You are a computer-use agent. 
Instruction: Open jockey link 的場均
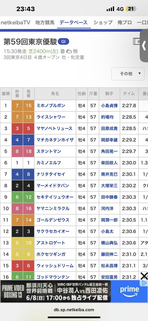click(107, 117)
